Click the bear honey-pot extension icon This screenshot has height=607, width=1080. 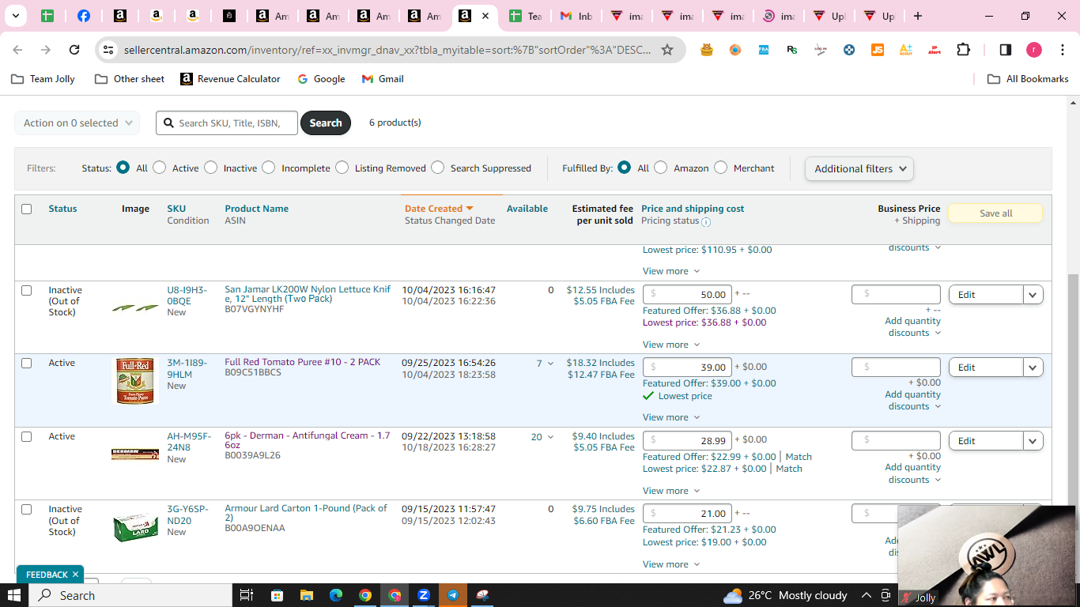click(x=707, y=50)
